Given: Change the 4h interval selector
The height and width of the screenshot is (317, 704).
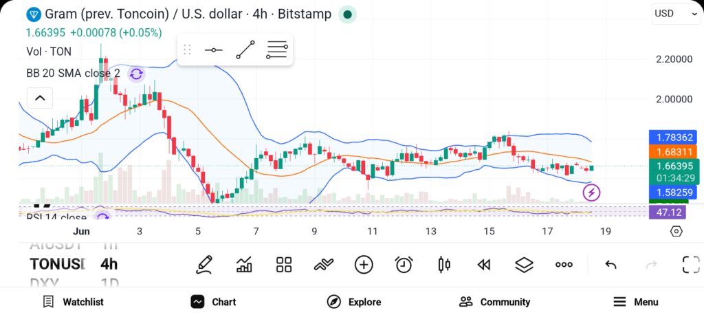Looking at the screenshot, I should pos(109,264).
